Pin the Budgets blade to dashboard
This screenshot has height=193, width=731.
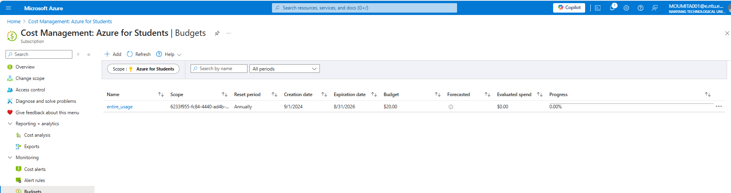click(217, 33)
